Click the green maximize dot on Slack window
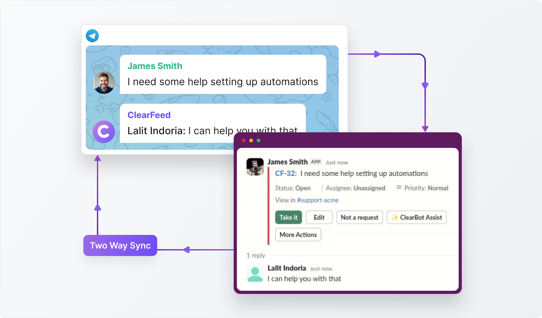Image resolution: width=542 pixels, height=318 pixels. point(259,140)
